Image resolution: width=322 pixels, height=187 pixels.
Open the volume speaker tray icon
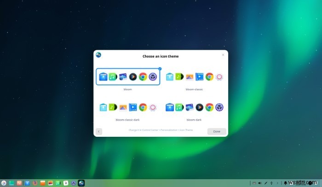tap(260, 183)
